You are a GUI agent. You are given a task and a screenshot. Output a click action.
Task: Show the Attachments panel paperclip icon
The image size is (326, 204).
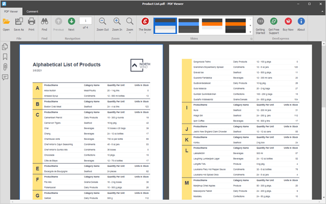coord(5,67)
